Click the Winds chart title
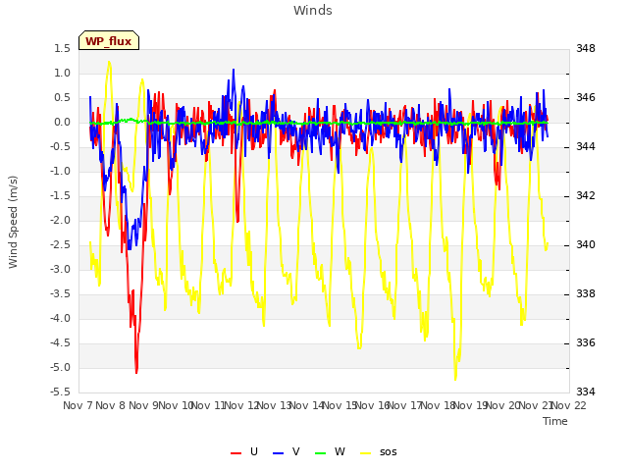The image size is (628, 471). pos(313,11)
